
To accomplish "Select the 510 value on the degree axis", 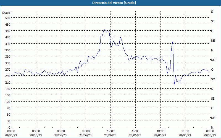I will [x=8, y=18].
